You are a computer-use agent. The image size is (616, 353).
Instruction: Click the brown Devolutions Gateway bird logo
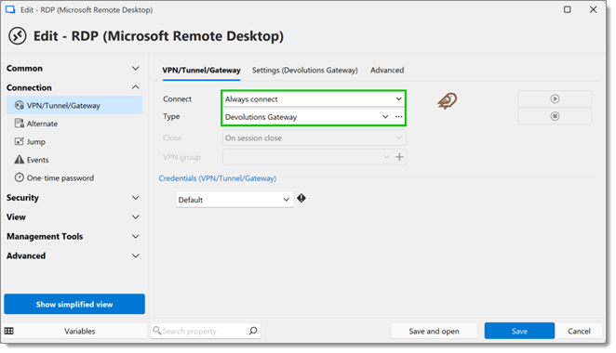click(x=447, y=101)
